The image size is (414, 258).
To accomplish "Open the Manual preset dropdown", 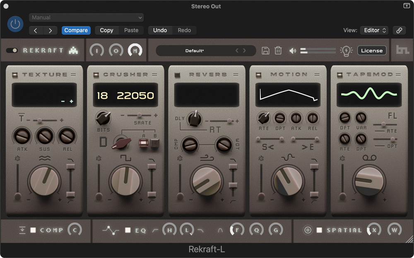I will [x=87, y=17].
